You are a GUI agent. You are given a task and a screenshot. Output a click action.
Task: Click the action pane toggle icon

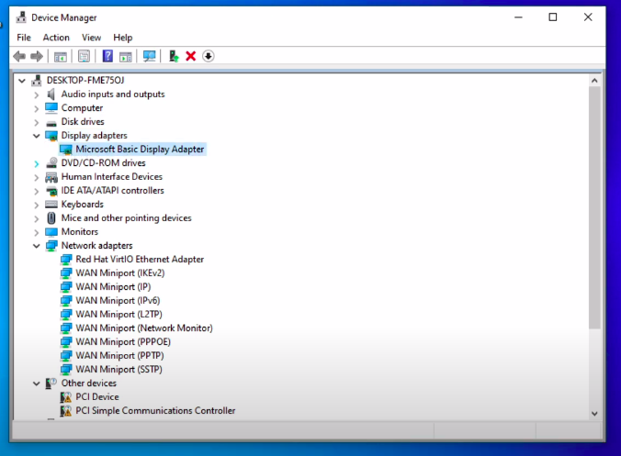click(126, 57)
